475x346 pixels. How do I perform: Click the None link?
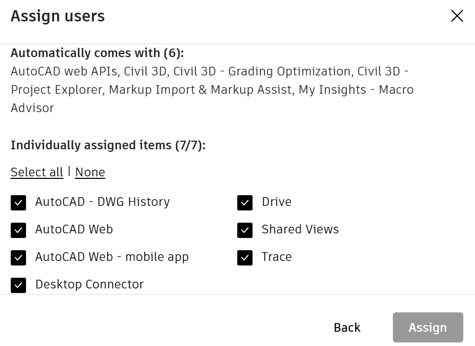90,172
